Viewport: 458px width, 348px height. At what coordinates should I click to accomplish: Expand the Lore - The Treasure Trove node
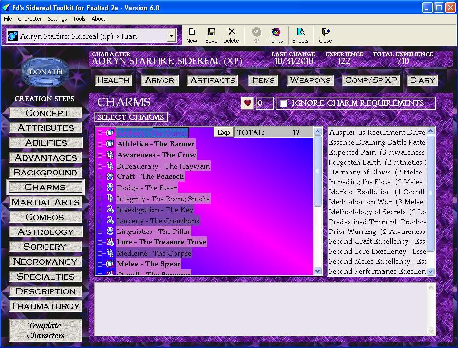[100, 242]
